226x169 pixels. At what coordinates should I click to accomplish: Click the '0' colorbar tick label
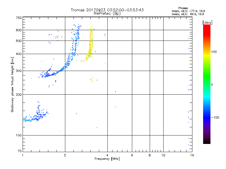click(x=212, y=85)
